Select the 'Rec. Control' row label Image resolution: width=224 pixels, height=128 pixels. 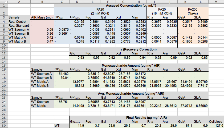19,22
